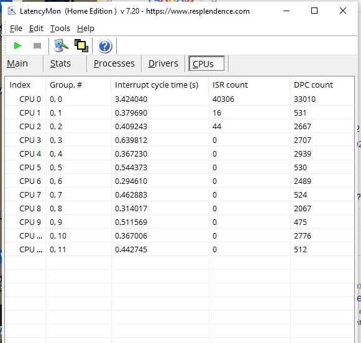
Task: Select the CPU 2 row
Action: click(x=180, y=126)
